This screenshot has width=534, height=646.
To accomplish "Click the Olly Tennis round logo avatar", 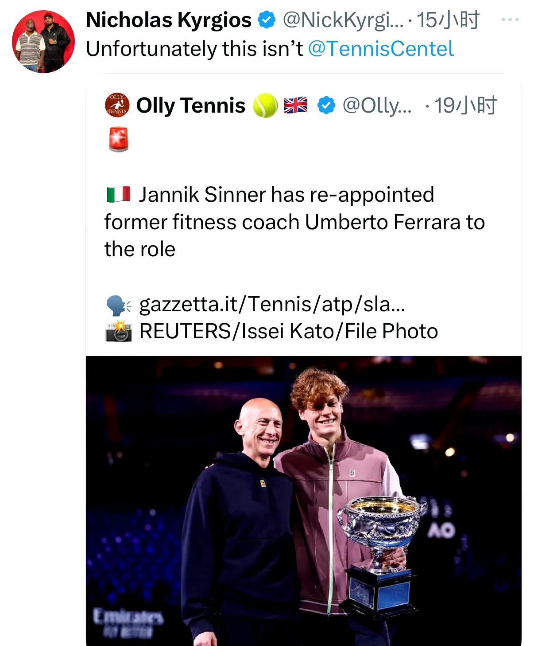I will (117, 106).
